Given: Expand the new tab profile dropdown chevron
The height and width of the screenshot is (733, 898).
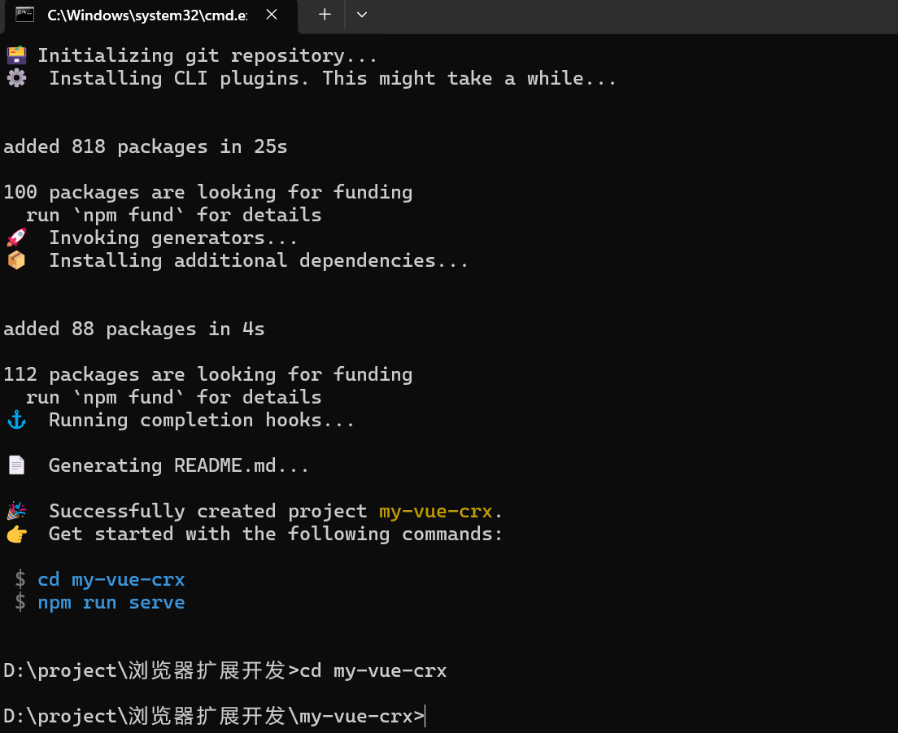Looking at the screenshot, I should [x=361, y=15].
